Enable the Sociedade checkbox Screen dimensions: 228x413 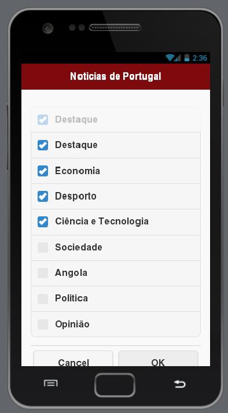pyautogui.click(x=43, y=248)
